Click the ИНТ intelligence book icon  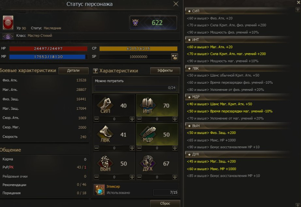coord(147,105)
